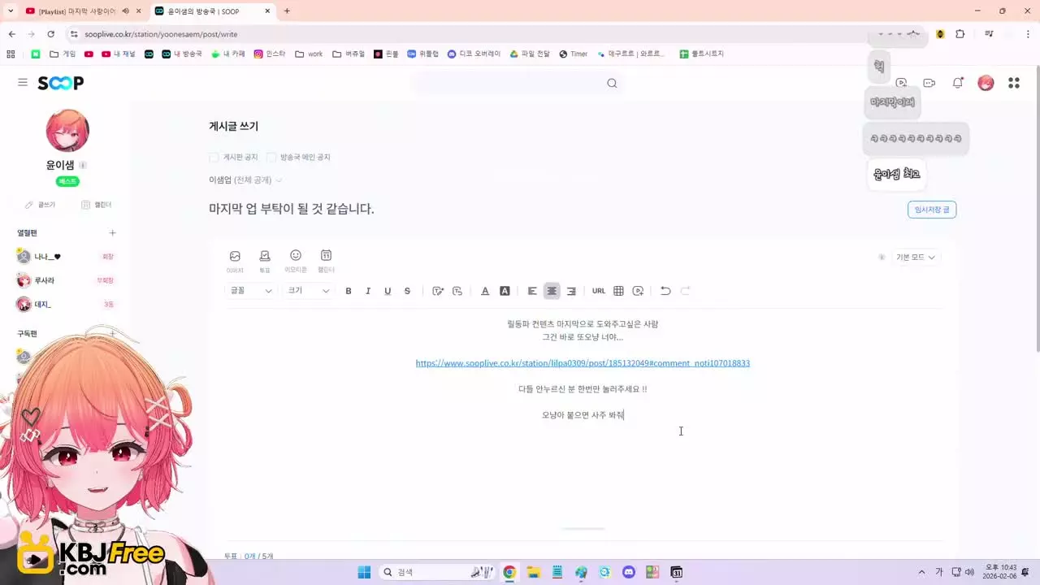Open fan 데지_ in the 열혈팬 list
1040x585 pixels.
(x=42, y=305)
